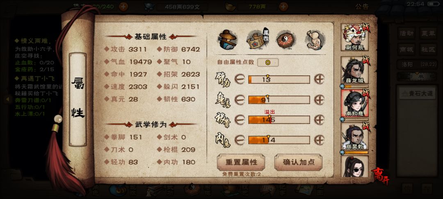The image size is (443, 199).
Task: Select the 属性 scroll icon tab
Action: (x=257, y=40)
